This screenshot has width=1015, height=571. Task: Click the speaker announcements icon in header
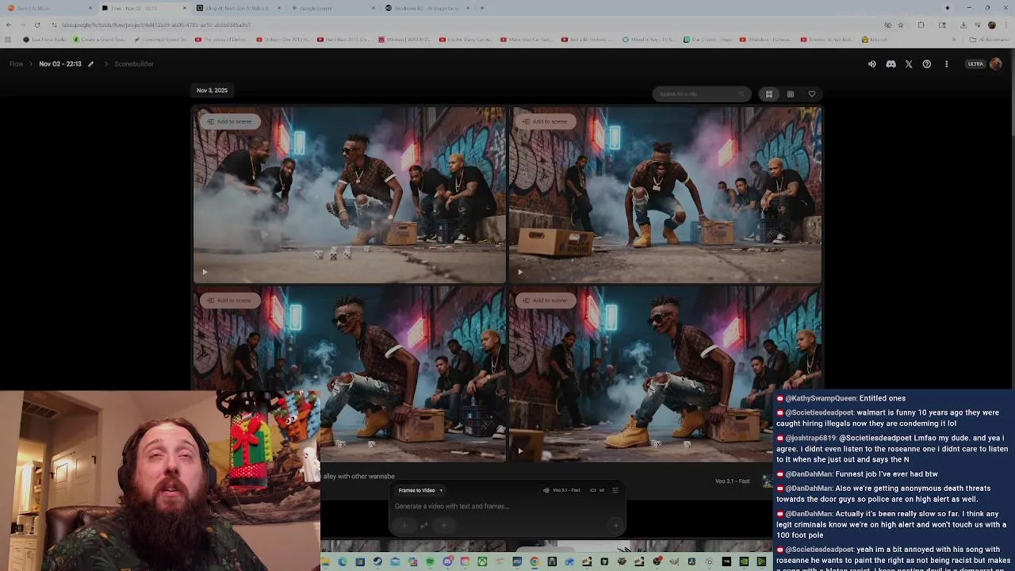click(871, 64)
